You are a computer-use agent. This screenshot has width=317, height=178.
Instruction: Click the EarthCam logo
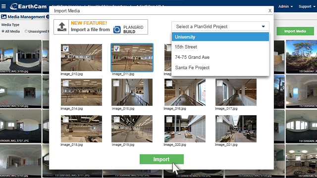[28, 6]
